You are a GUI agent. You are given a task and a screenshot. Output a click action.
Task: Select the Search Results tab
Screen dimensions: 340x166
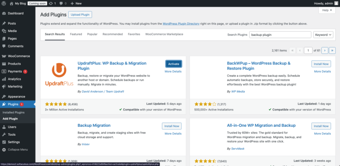click(x=55, y=34)
